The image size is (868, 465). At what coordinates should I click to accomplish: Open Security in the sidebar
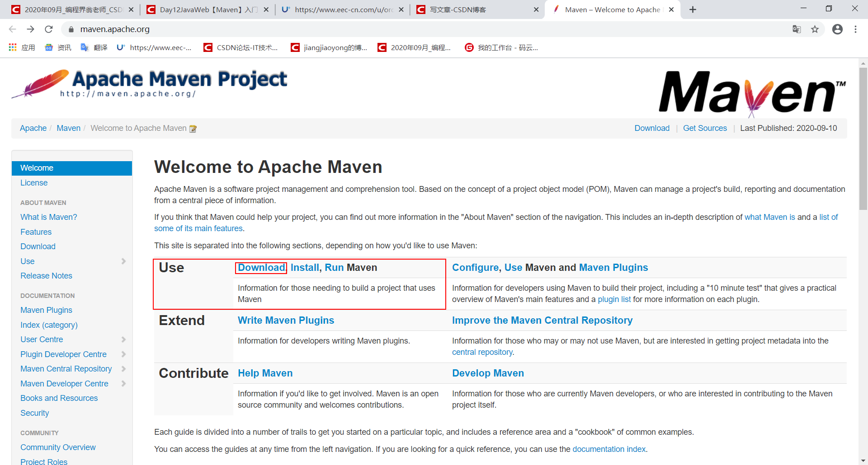[x=35, y=413]
